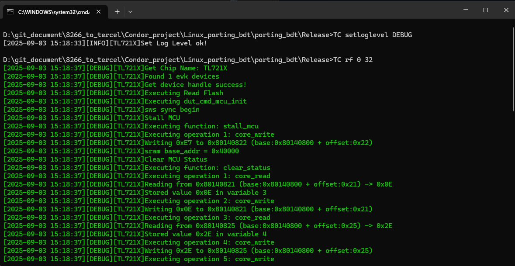Close the terminal window

[505, 10]
